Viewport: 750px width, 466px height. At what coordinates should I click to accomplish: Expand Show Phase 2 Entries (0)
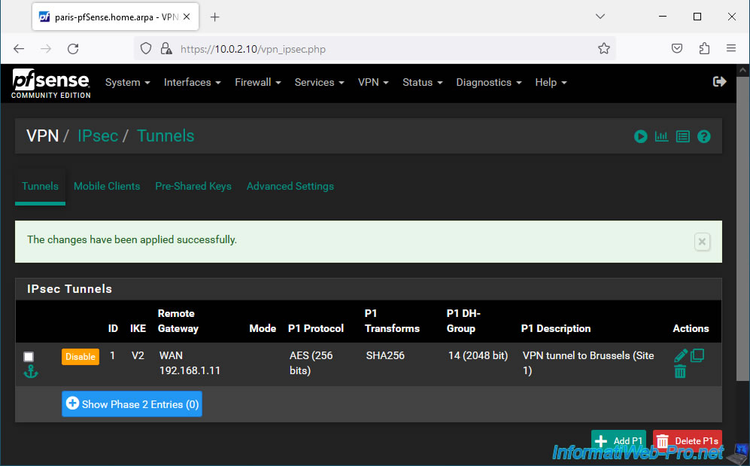pyautogui.click(x=132, y=404)
